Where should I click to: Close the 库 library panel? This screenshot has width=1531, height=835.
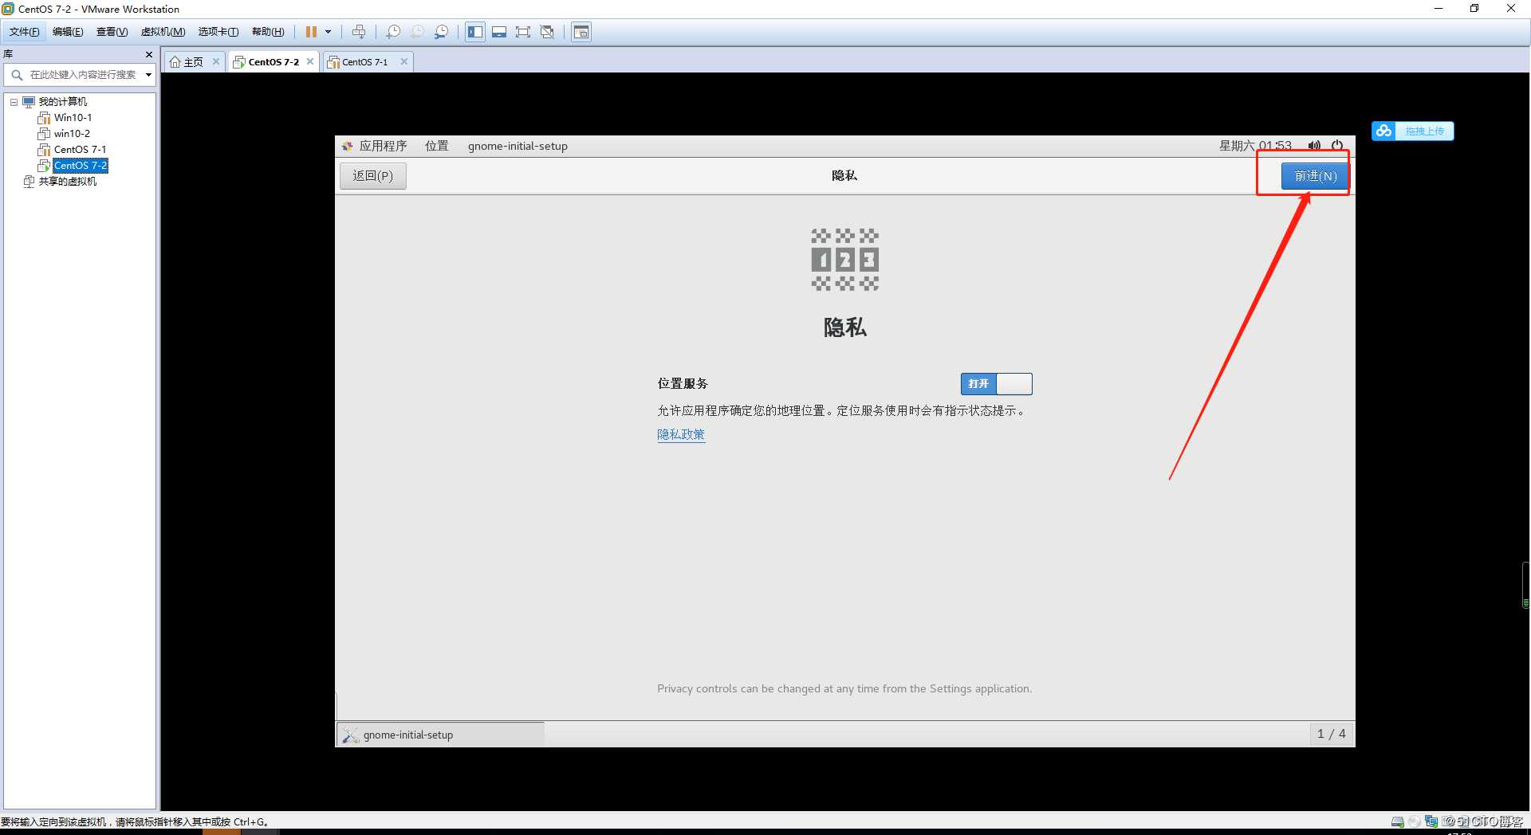tap(149, 54)
